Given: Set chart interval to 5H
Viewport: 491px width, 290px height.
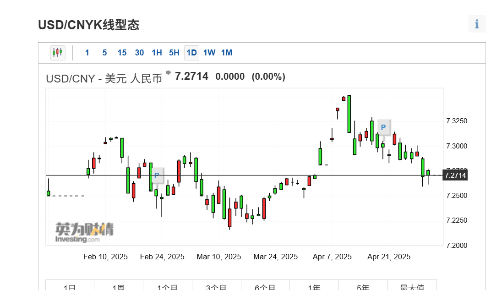Looking at the screenshot, I should point(174,53).
